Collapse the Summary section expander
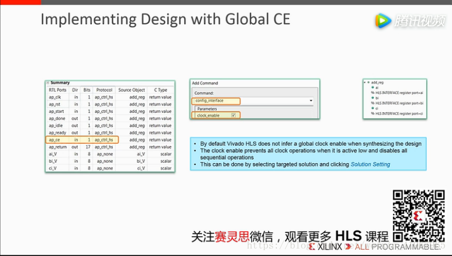This screenshot has width=452, height=256. tap(48, 83)
